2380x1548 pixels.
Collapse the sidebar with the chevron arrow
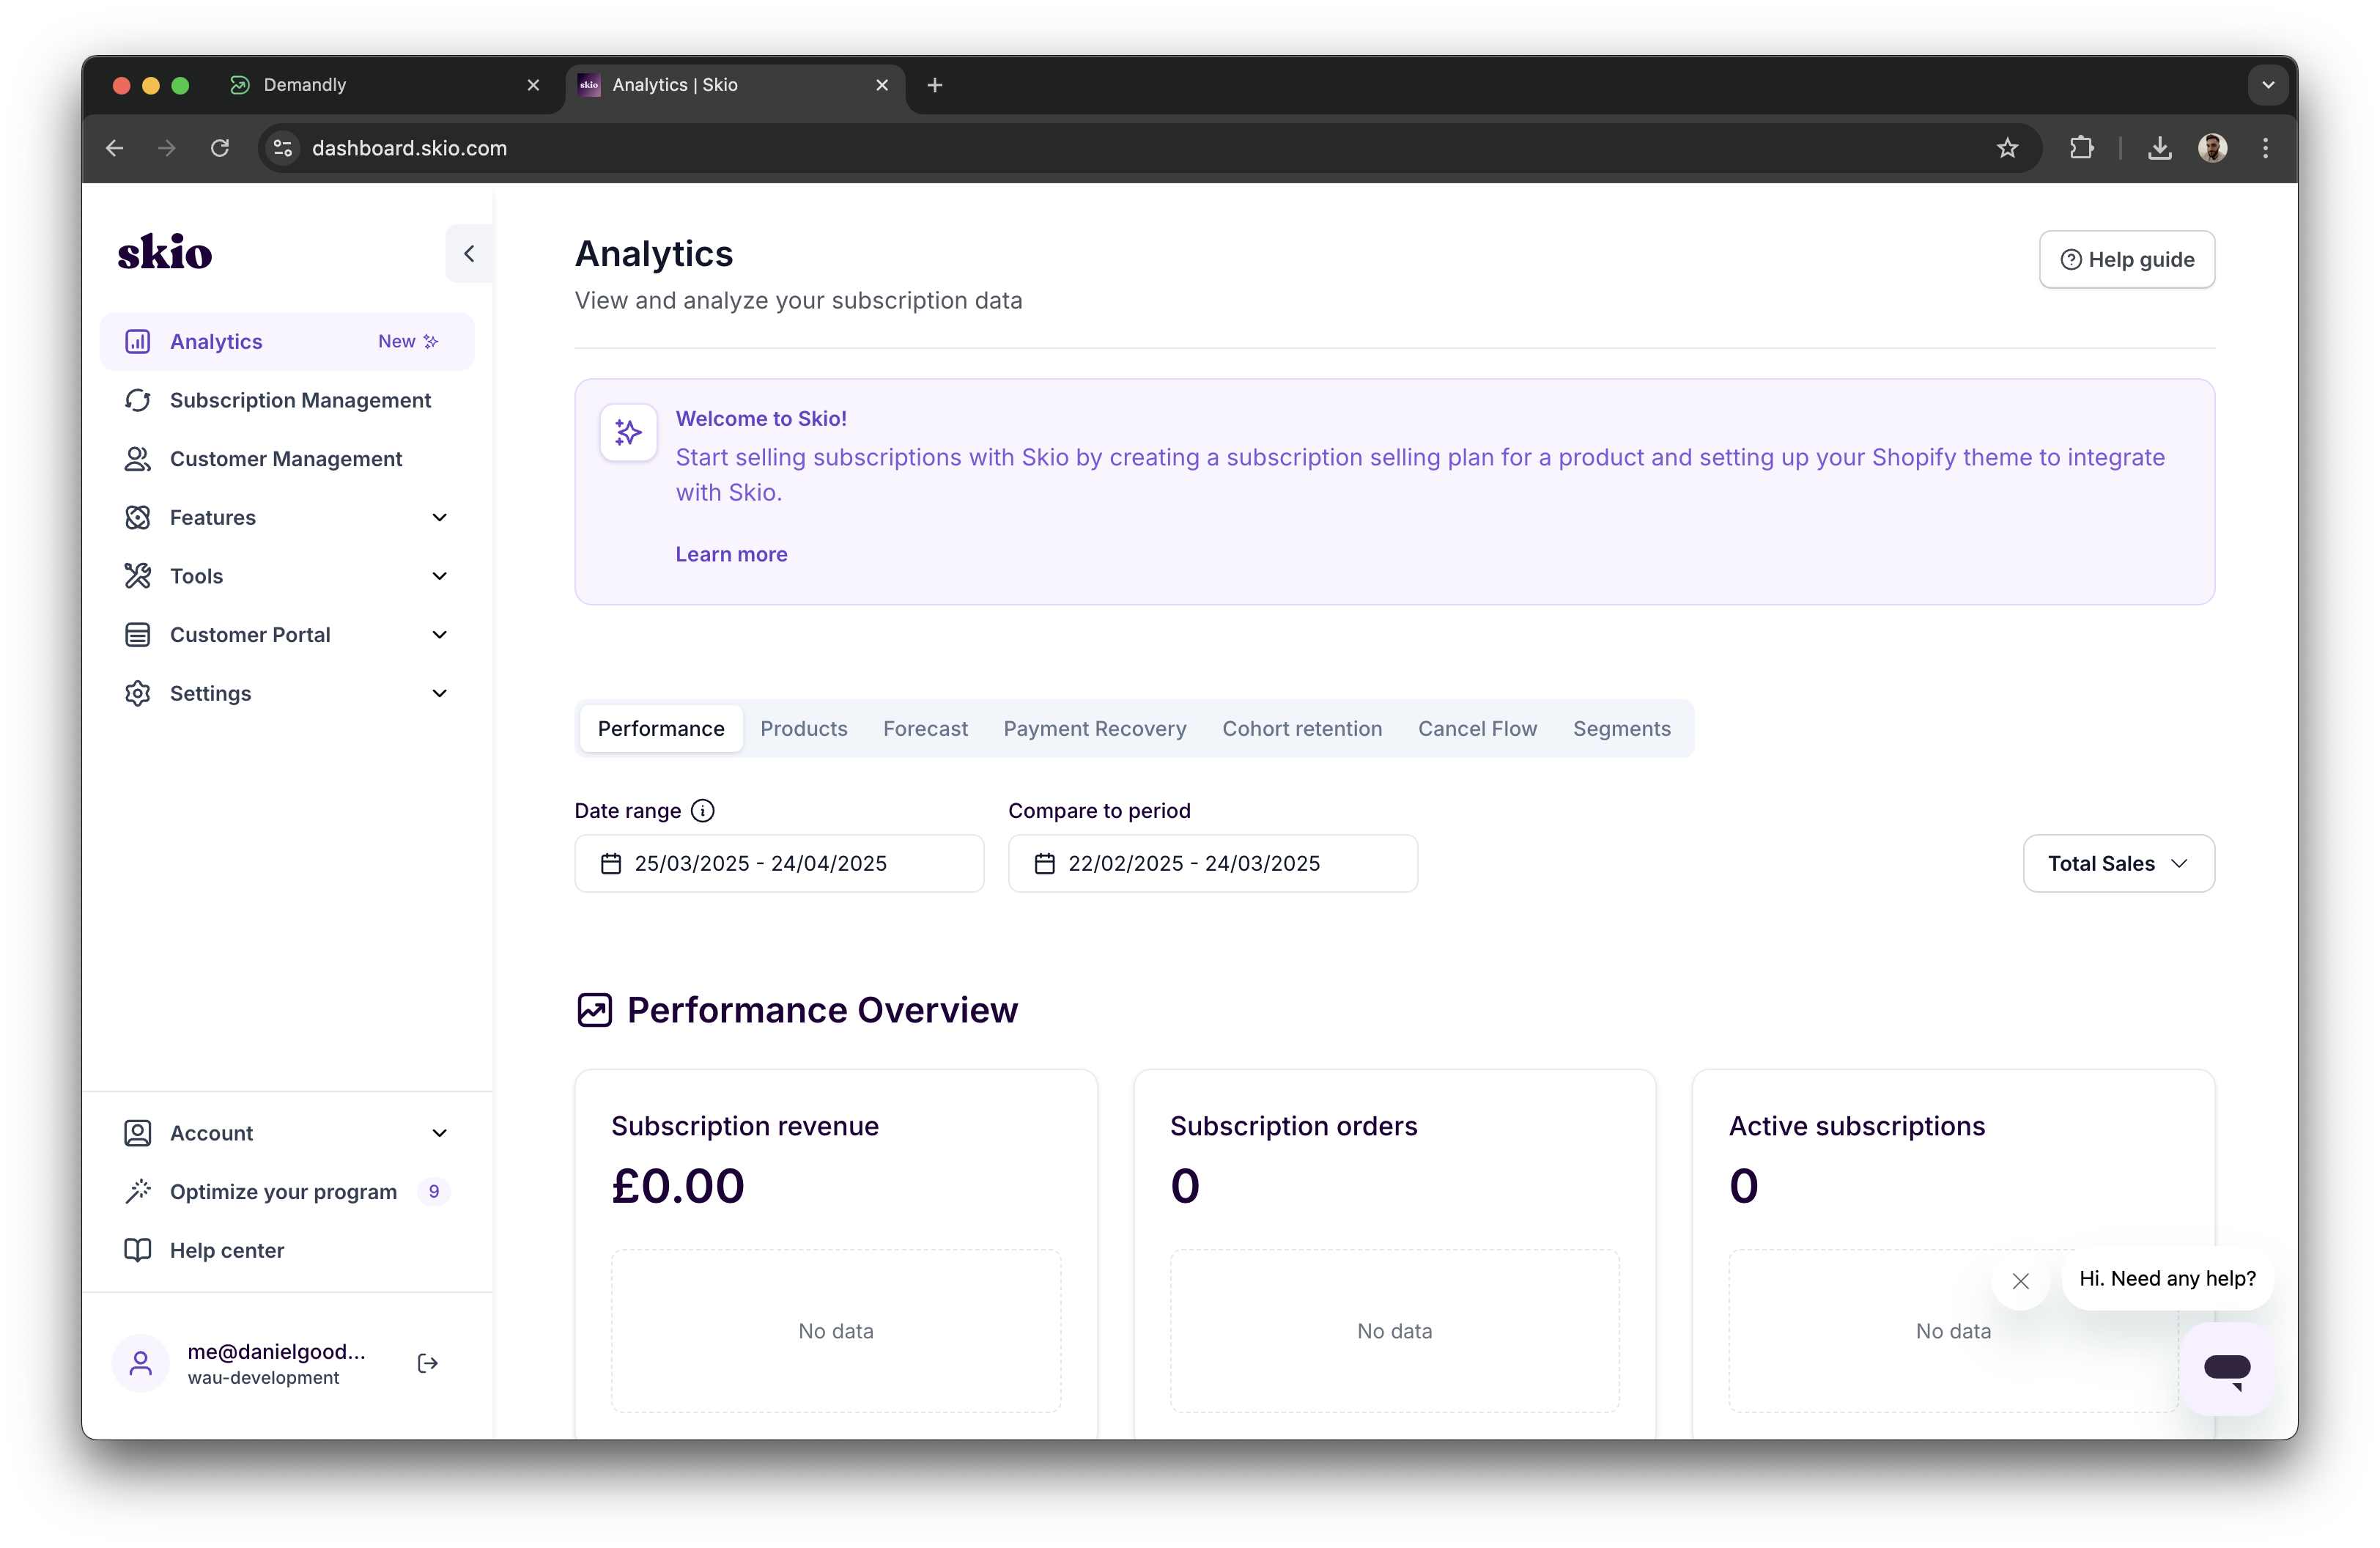click(467, 253)
